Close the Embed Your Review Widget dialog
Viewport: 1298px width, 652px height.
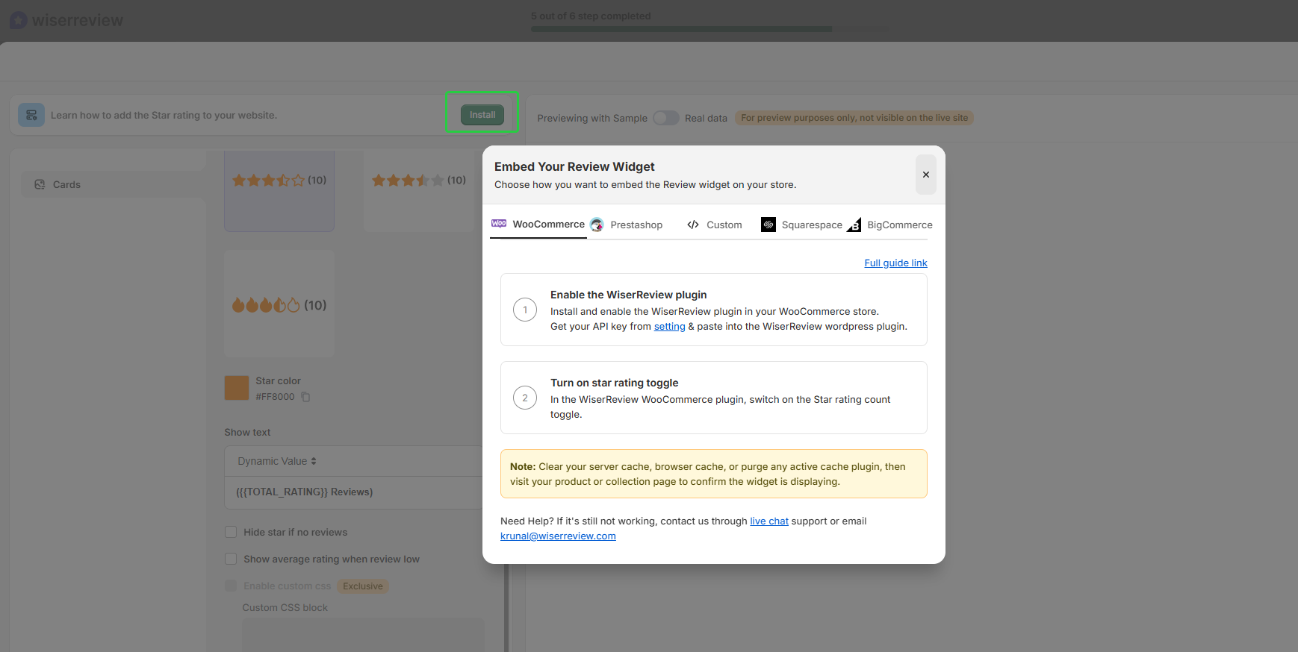925,175
